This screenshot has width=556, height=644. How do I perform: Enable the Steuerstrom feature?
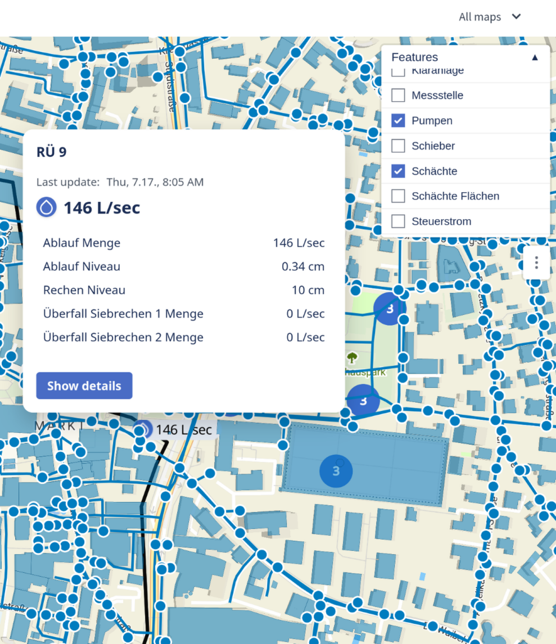click(397, 221)
